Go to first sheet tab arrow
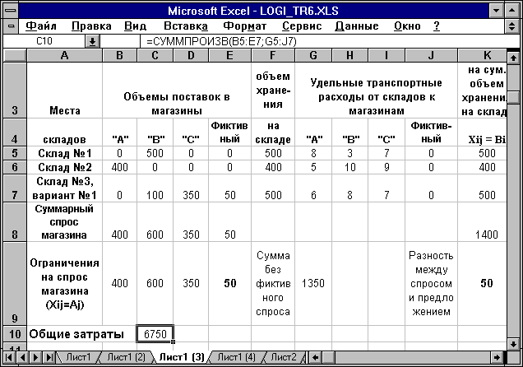The image size is (523, 367). click(x=9, y=358)
